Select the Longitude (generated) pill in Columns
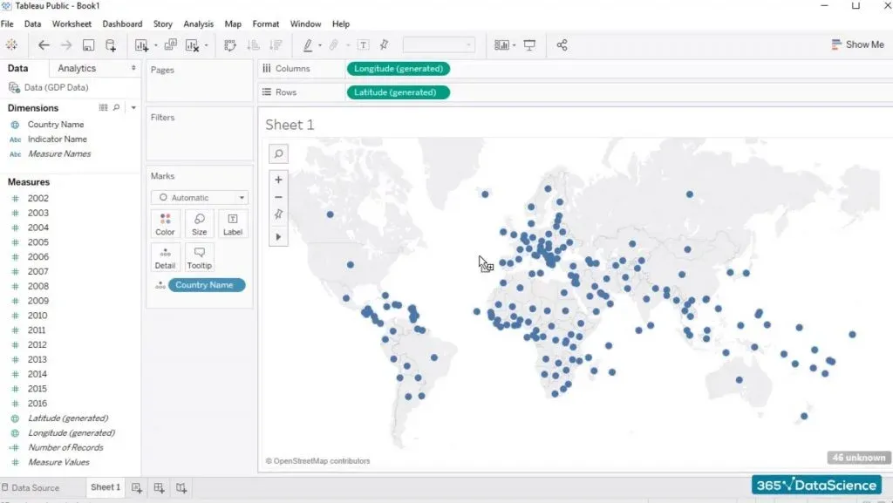 tap(399, 68)
